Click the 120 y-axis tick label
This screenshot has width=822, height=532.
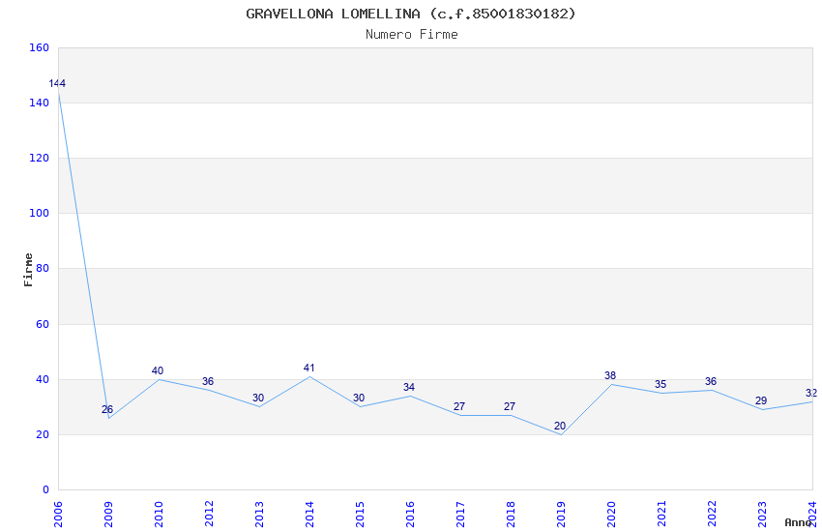click(40, 158)
